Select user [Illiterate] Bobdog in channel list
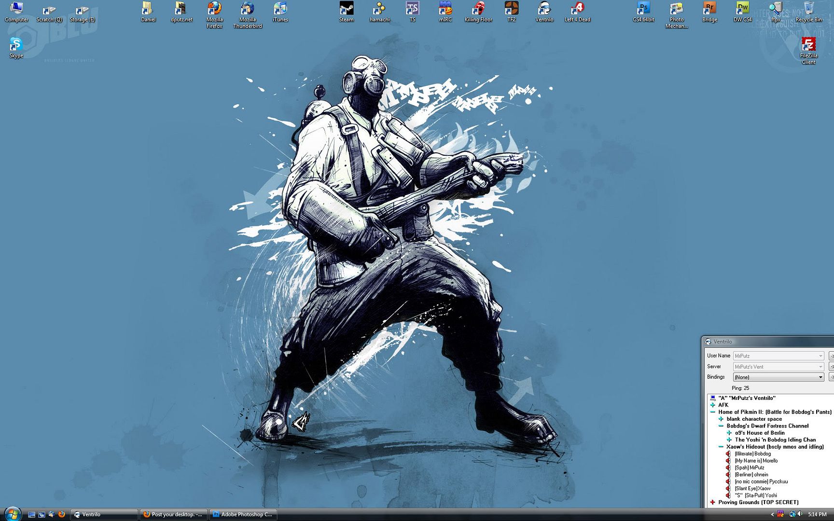This screenshot has height=521, width=834. 752,454
